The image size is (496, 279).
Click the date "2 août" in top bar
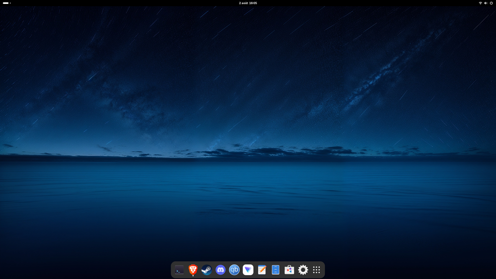pos(243,3)
